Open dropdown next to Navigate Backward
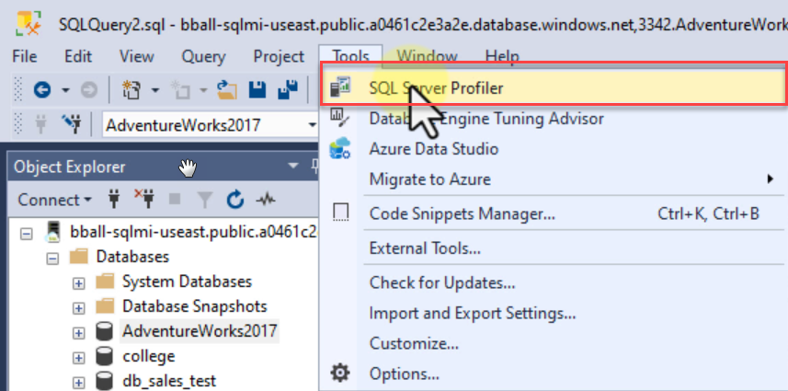Screen dimensions: 788x391 [66, 91]
